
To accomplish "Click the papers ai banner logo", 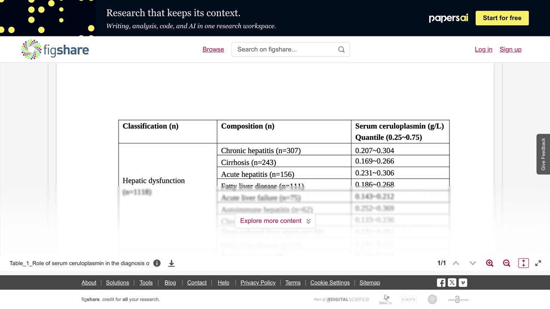I will click(448, 18).
